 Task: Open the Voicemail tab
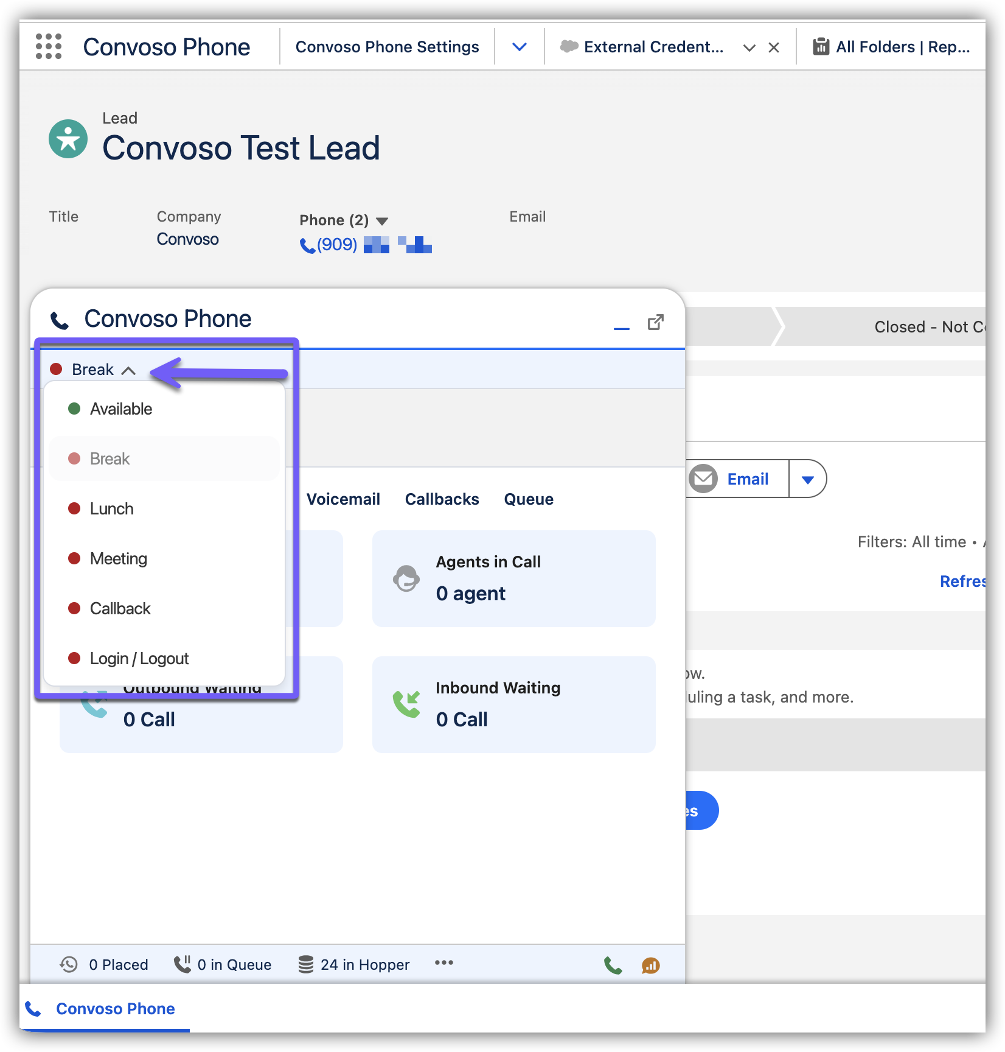[343, 499]
